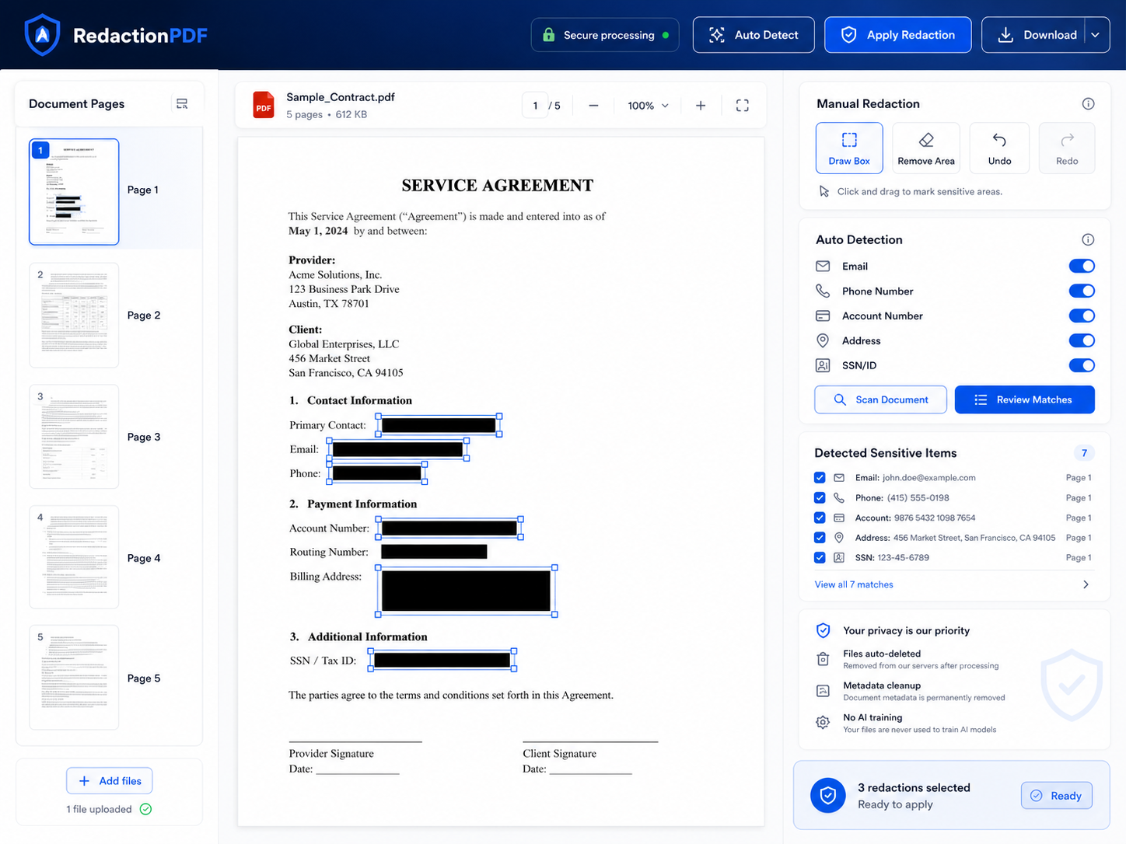This screenshot has width=1126, height=844.
Task: Uncheck the SSN 123-45-6789 item
Action: (x=820, y=557)
